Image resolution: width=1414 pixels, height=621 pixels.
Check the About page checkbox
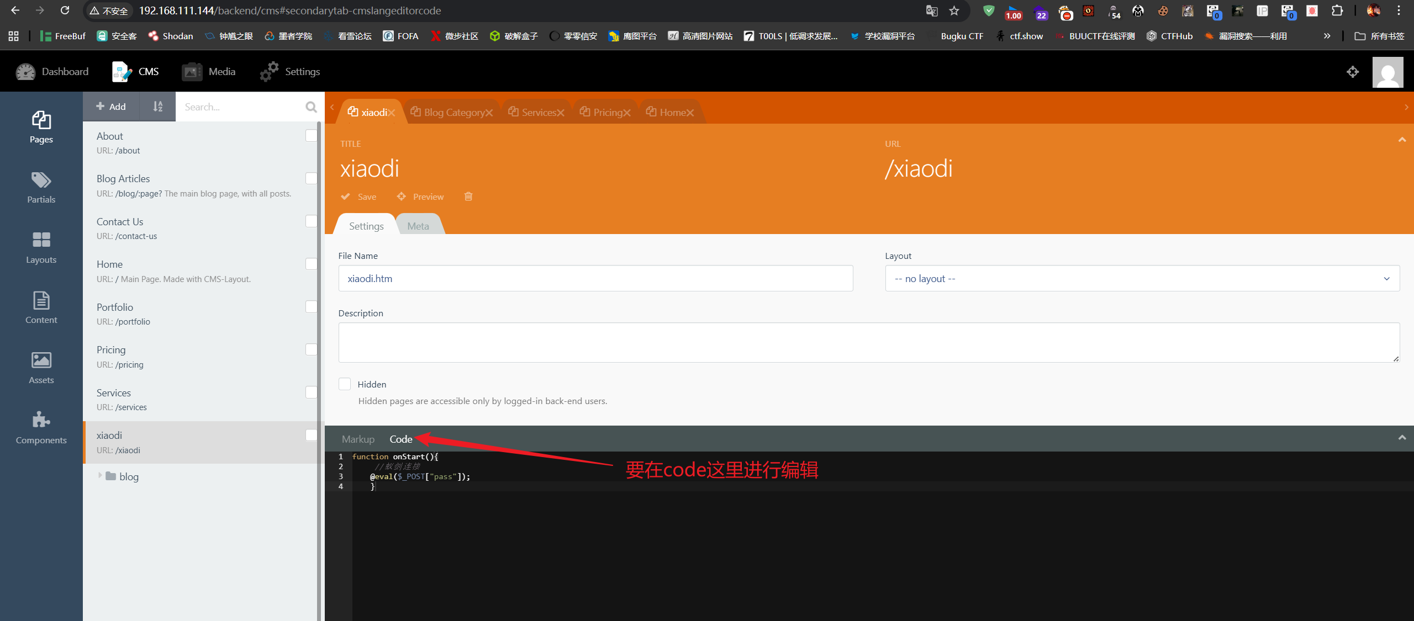coord(312,136)
